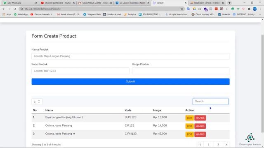Focus the Kode Produk input field
Image resolution: width=264 pixels, height=148 pixels.
click(x=80, y=71)
